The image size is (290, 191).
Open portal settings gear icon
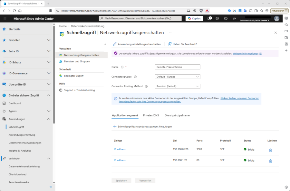coord(217,18)
